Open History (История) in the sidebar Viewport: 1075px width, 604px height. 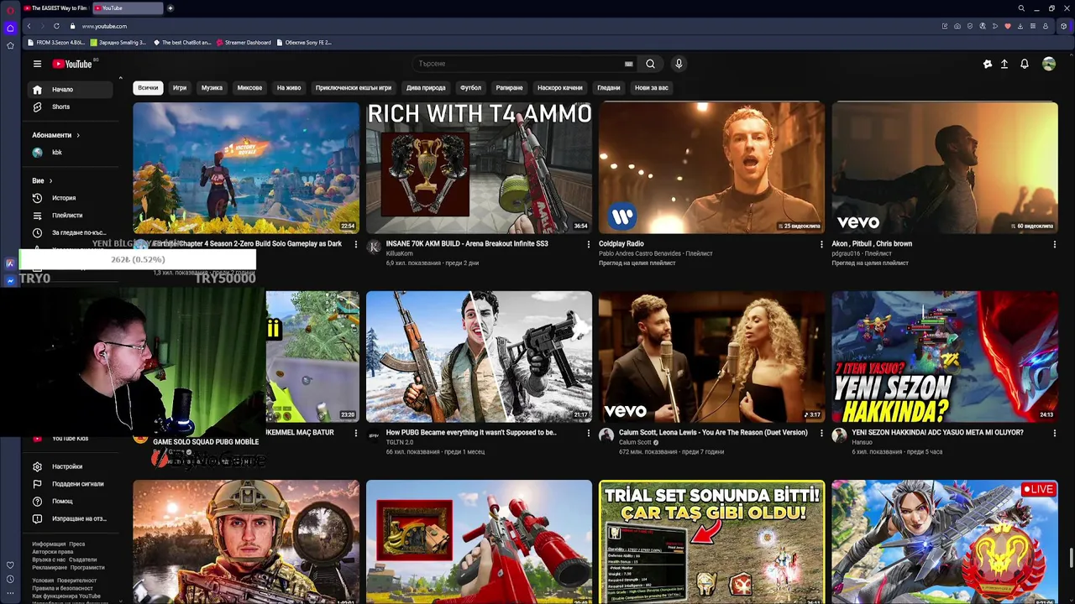click(71, 198)
